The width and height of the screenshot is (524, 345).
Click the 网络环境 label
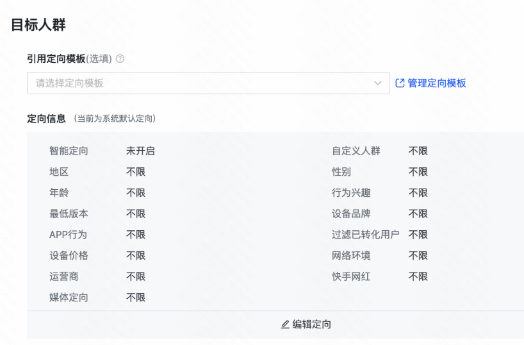351,256
